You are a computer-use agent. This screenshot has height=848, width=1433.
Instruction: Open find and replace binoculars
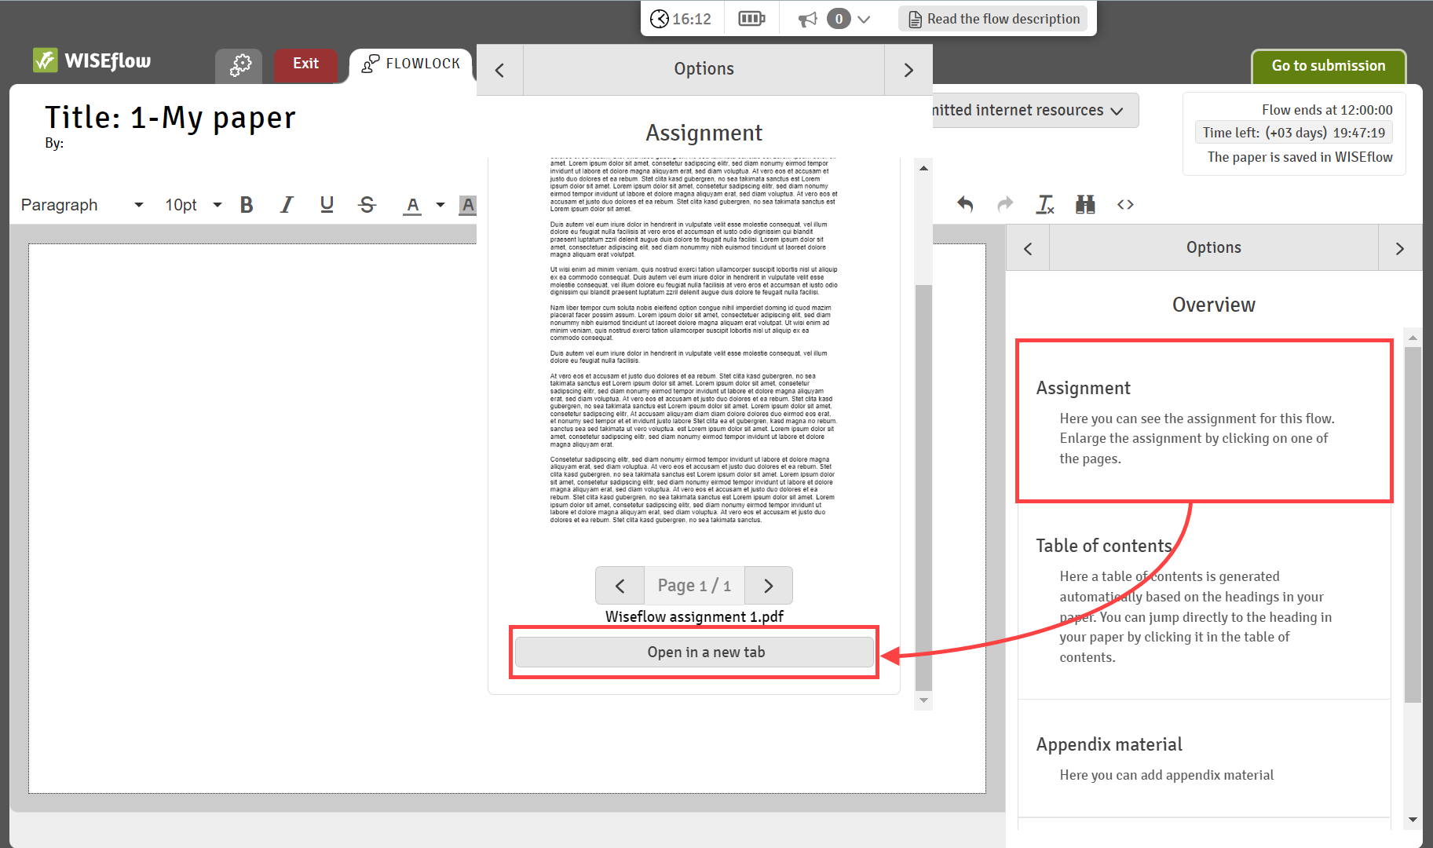1085,205
